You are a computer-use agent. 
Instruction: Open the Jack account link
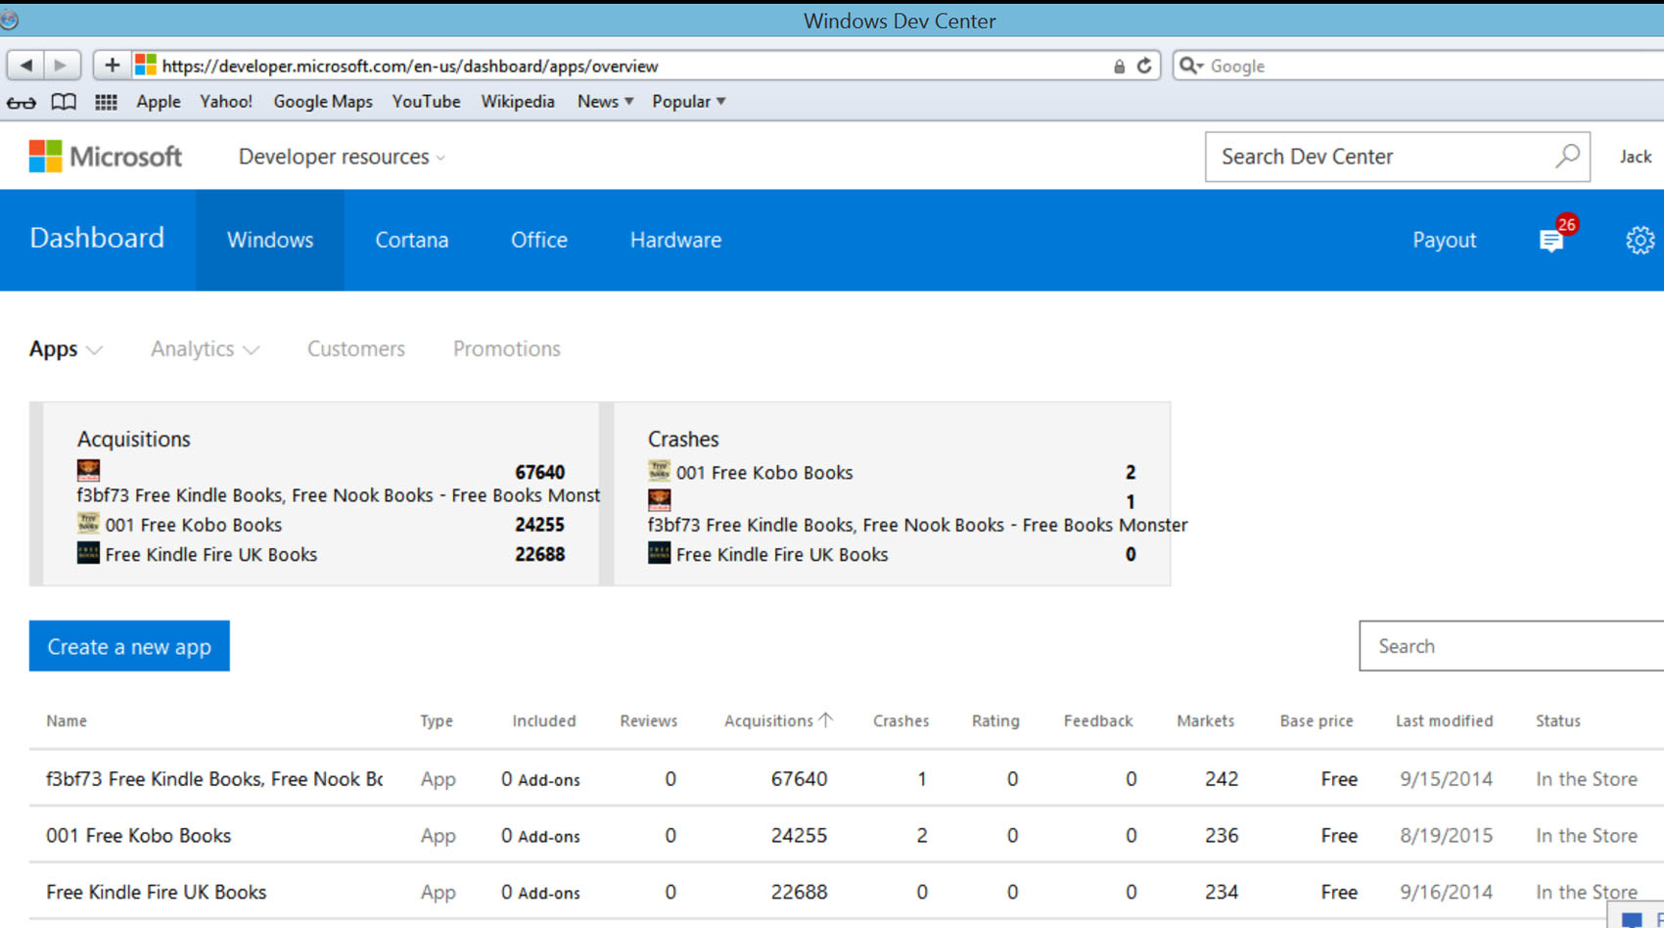pyautogui.click(x=1636, y=157)
